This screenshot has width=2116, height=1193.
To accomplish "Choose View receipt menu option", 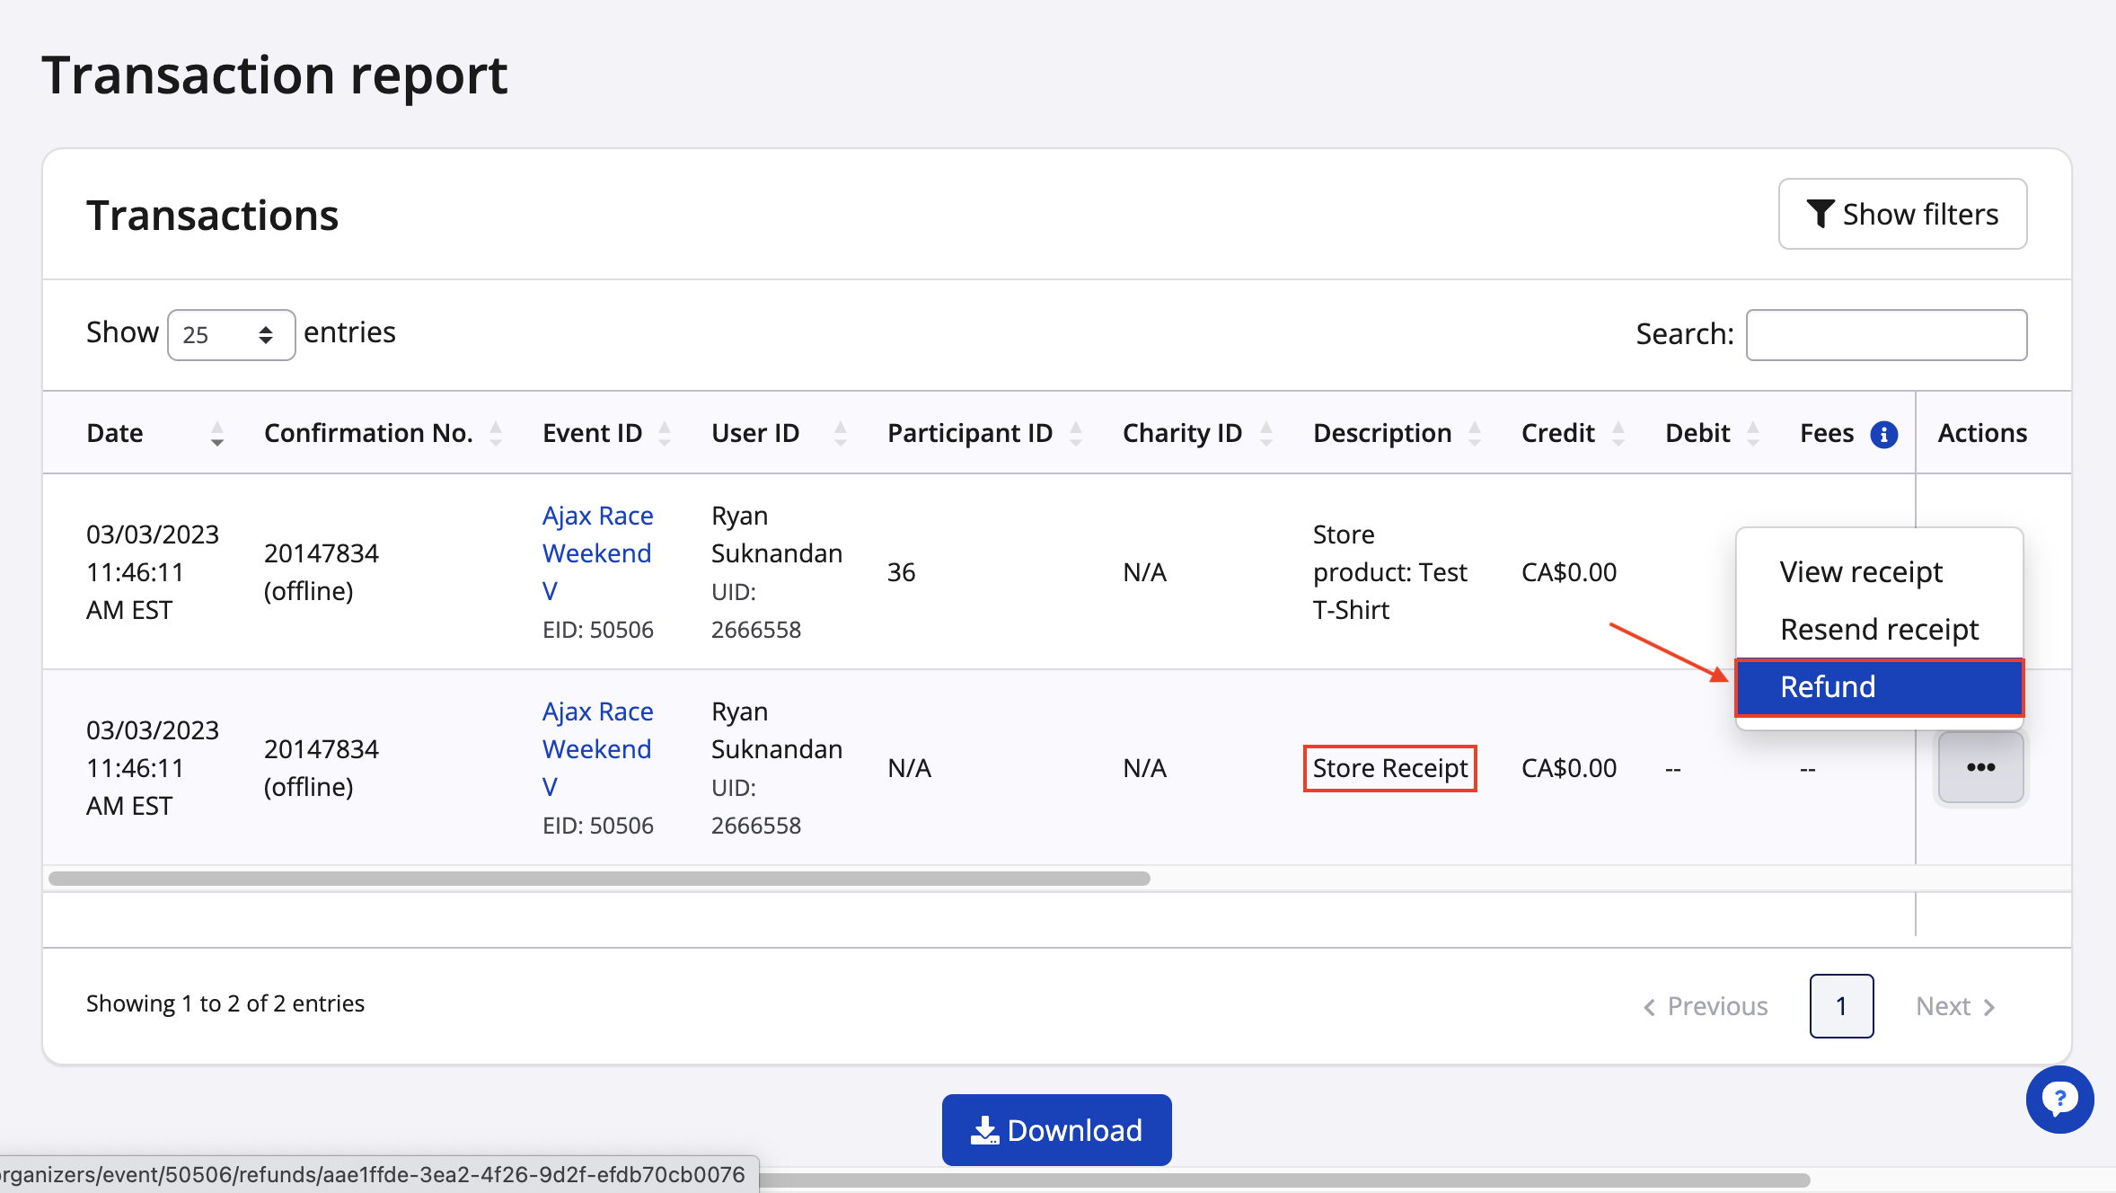I will click(1861, 572).
